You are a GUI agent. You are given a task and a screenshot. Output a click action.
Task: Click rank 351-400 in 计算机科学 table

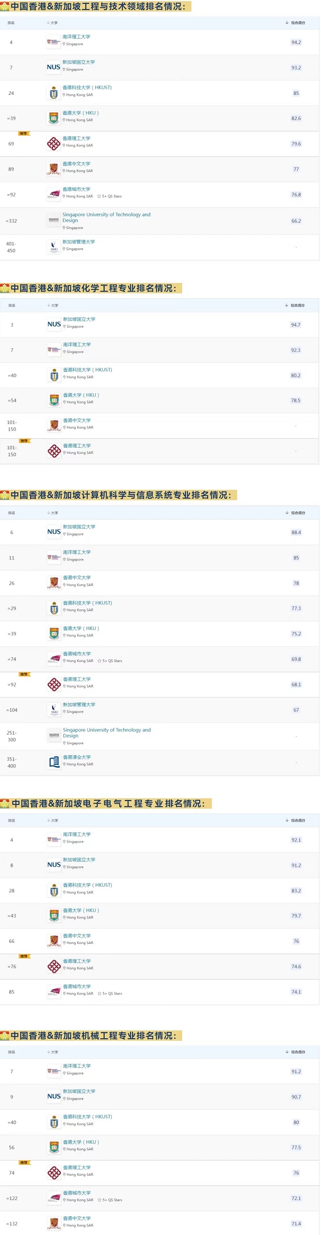click(x=12, y=763)
